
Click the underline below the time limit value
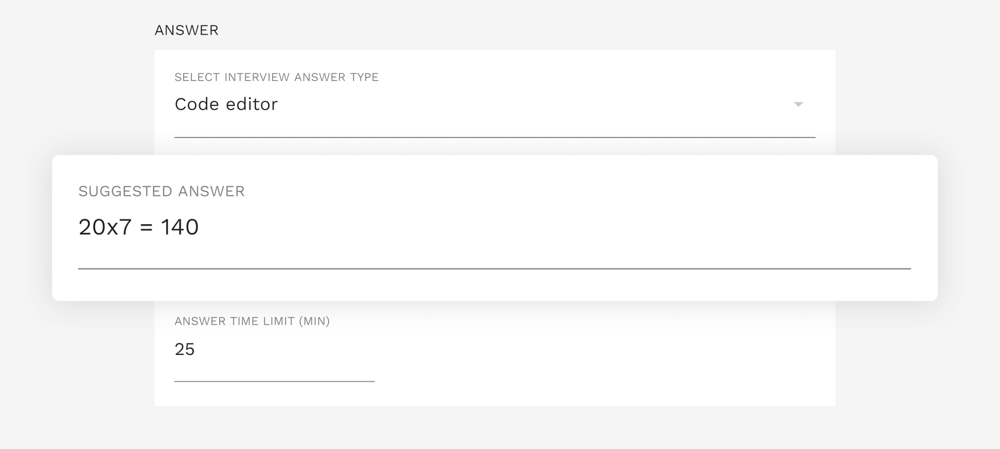pyautogui.click(x=274, y=381)
